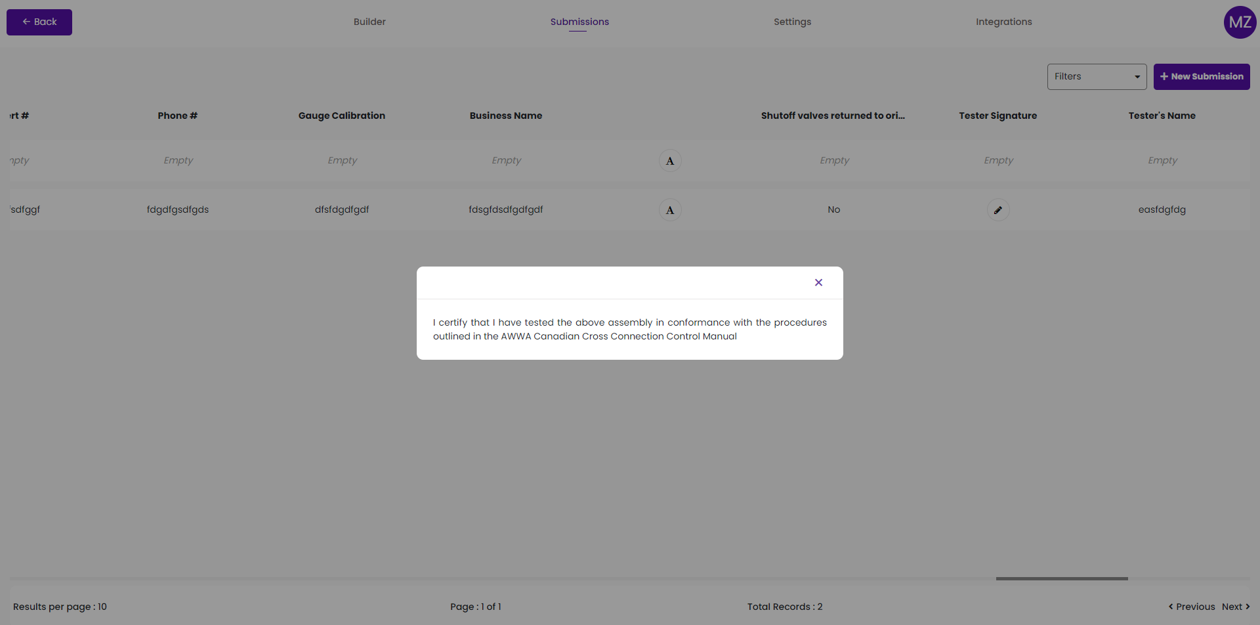
Task: Click the Empty Gauge Calibration cell
Action: pyautogui.click(x=343, y=160)
